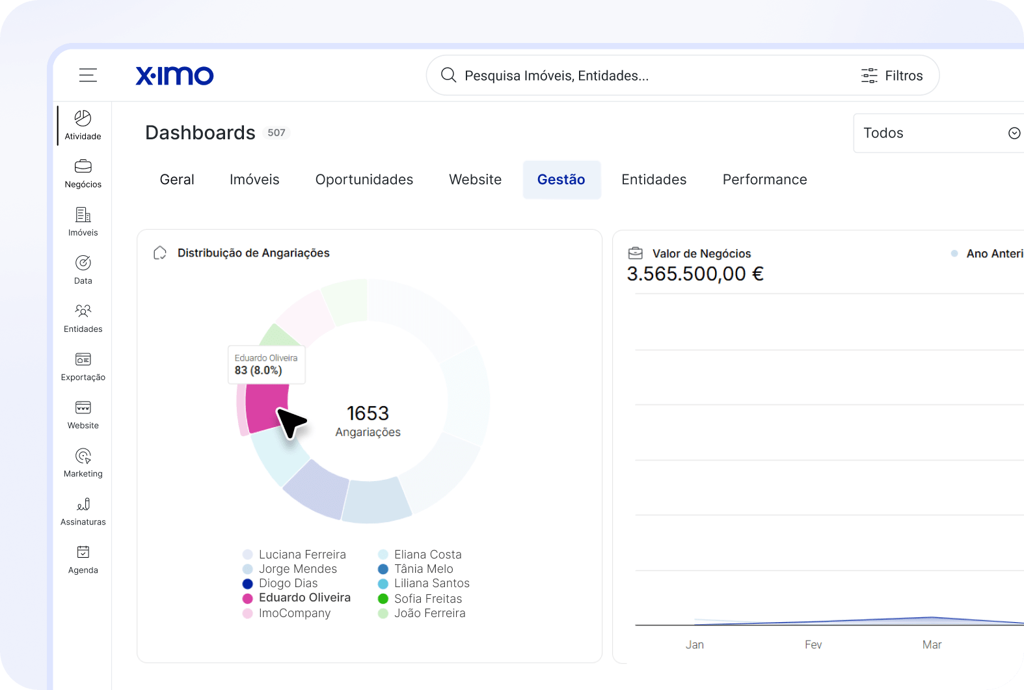The width and height of the screenshot is (1024, 690).
Task: Open Negócios in the sidebar
Action: tap(83, 174)
